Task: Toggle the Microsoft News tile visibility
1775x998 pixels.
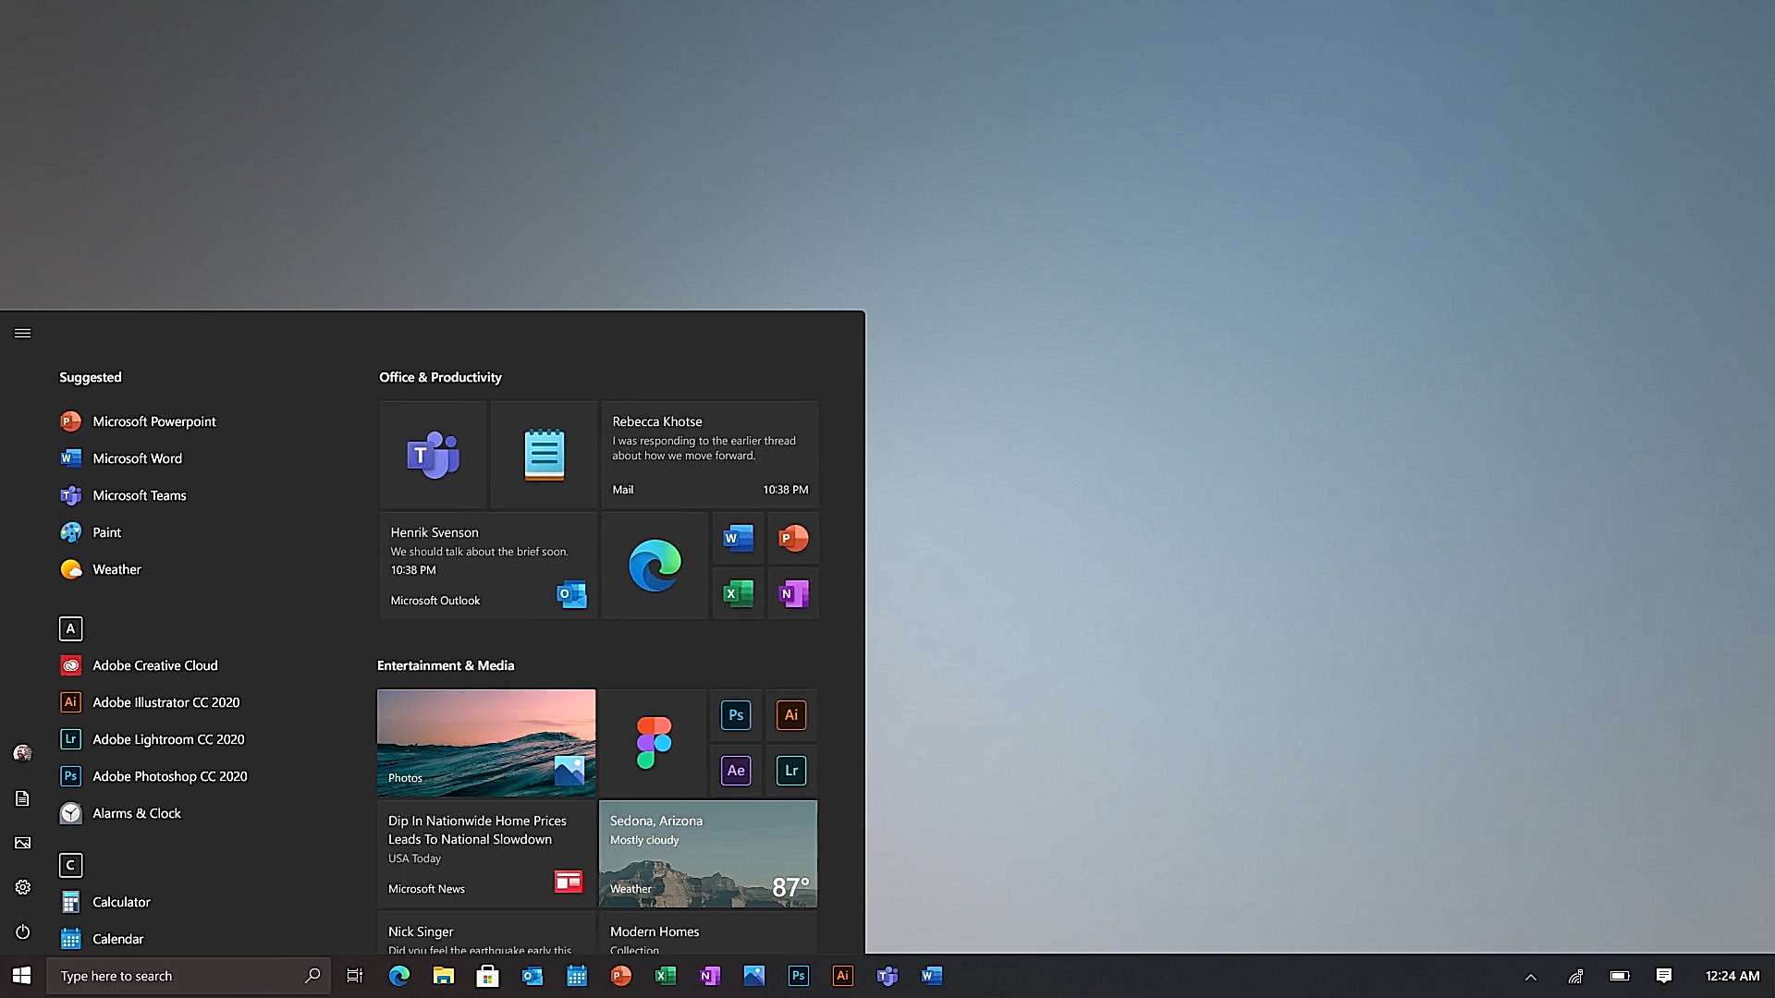Action: pyautogui.click(x=485, y=853)
